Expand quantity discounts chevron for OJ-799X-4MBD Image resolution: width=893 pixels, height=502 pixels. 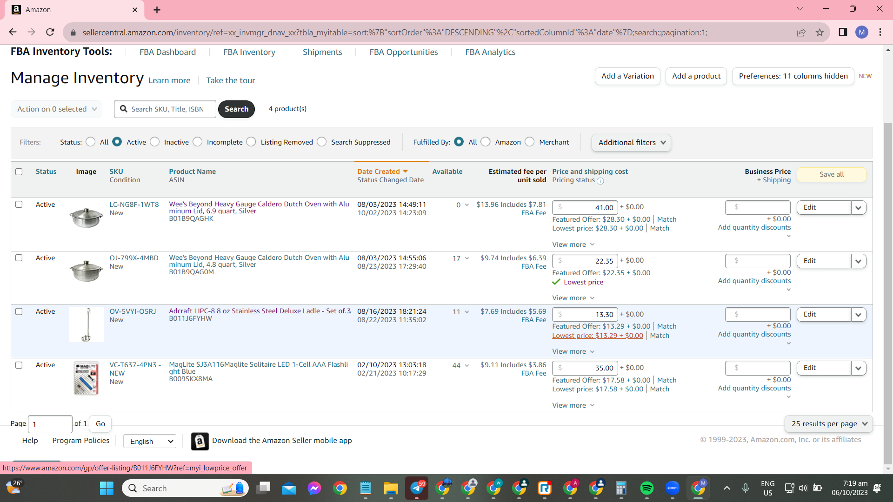click(788, 290)
